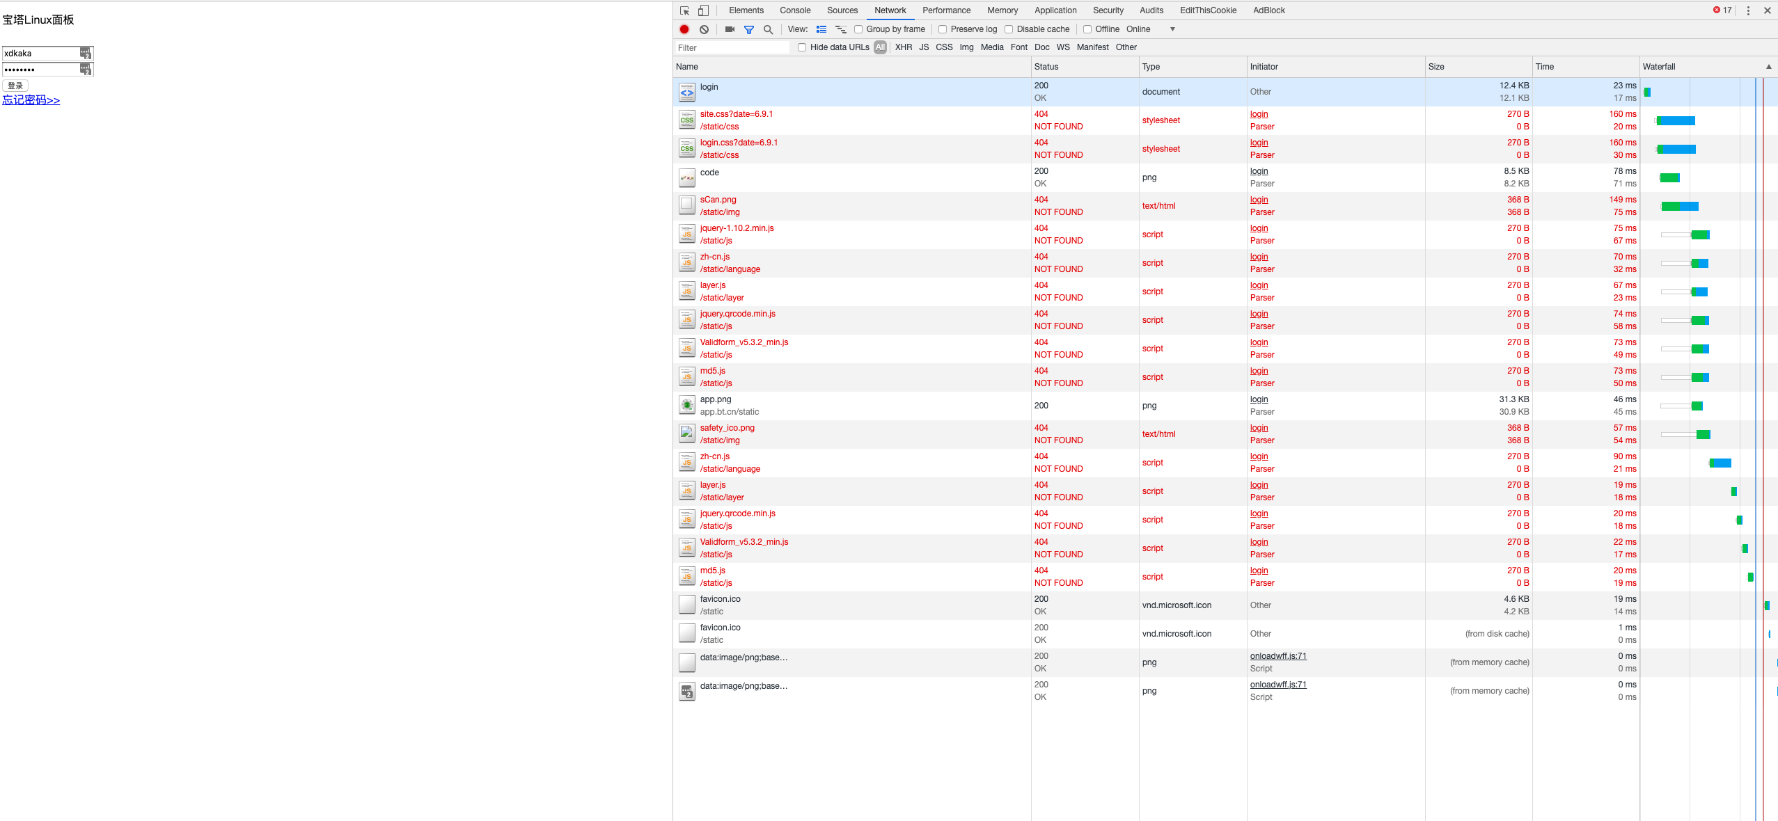Stop recording the network log

pos(684,29)
